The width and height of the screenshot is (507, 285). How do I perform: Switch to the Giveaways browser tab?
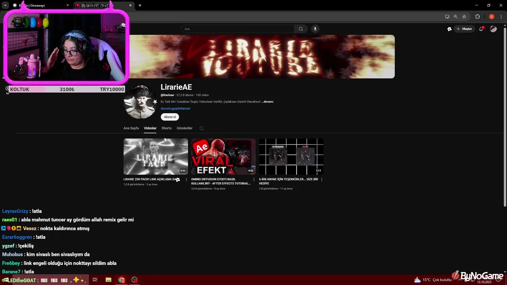pyautogui.click(x=40, y=5)
